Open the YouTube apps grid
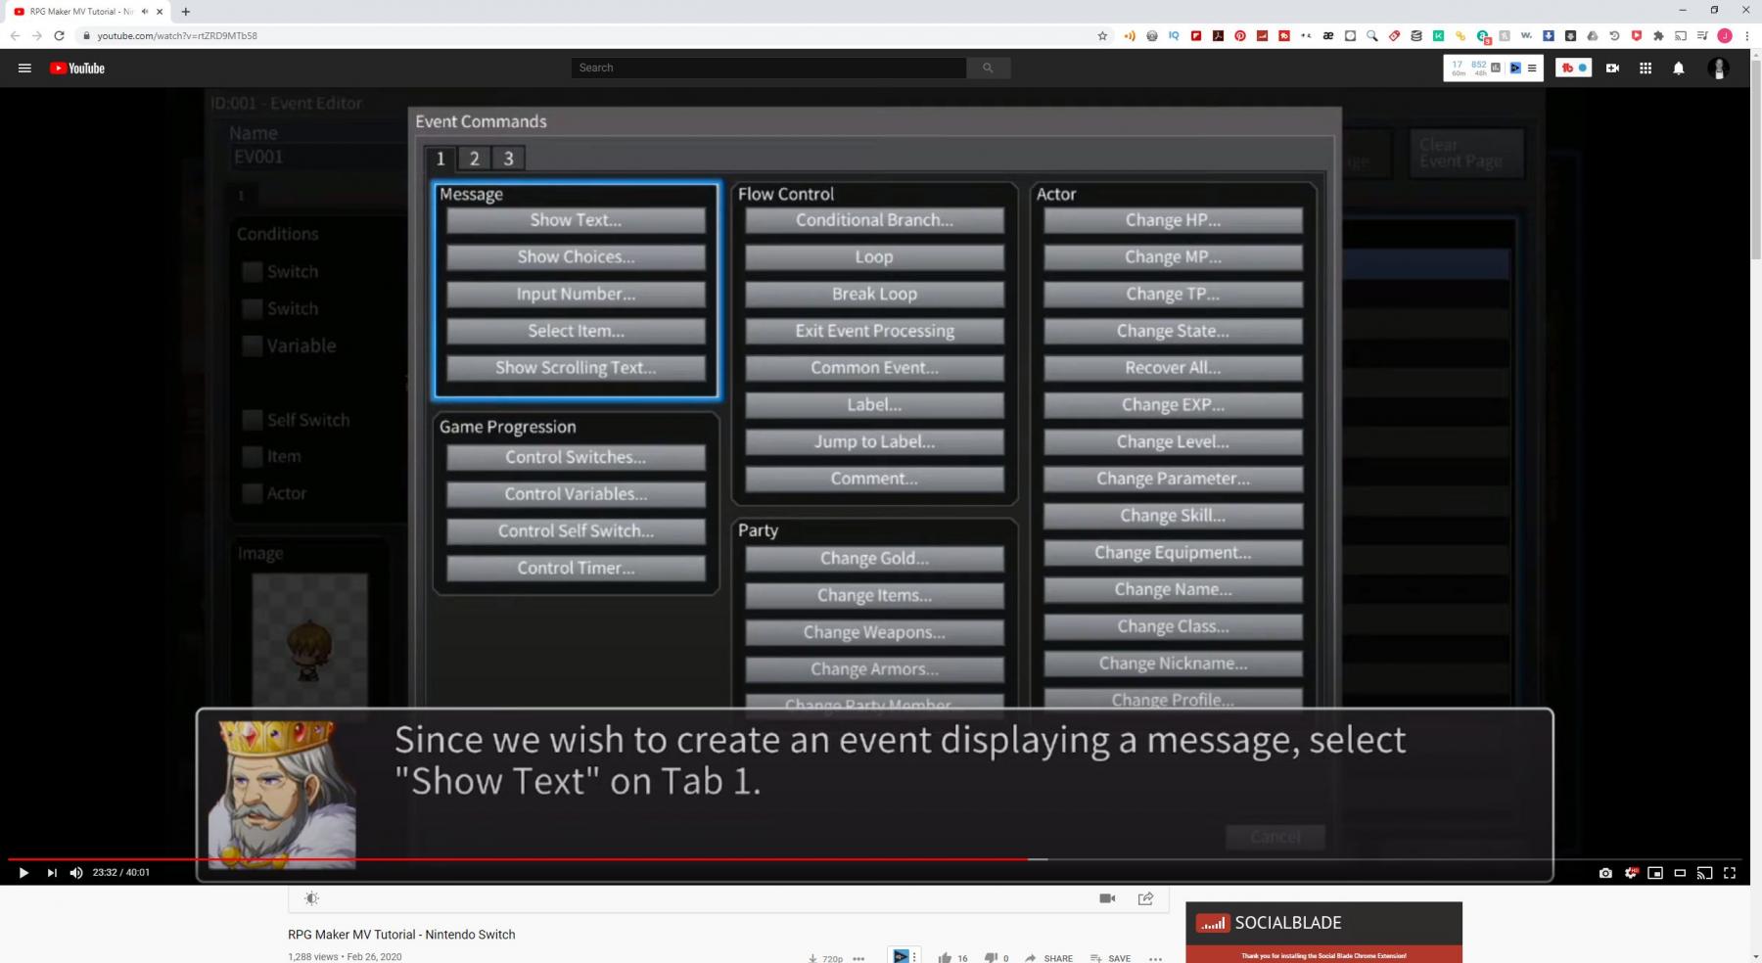1762x963 pixels. tap(1646, 68)
